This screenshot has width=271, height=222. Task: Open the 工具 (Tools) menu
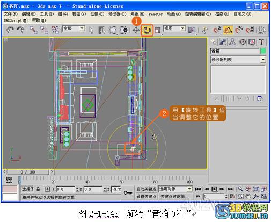click(x=47, y=14)
